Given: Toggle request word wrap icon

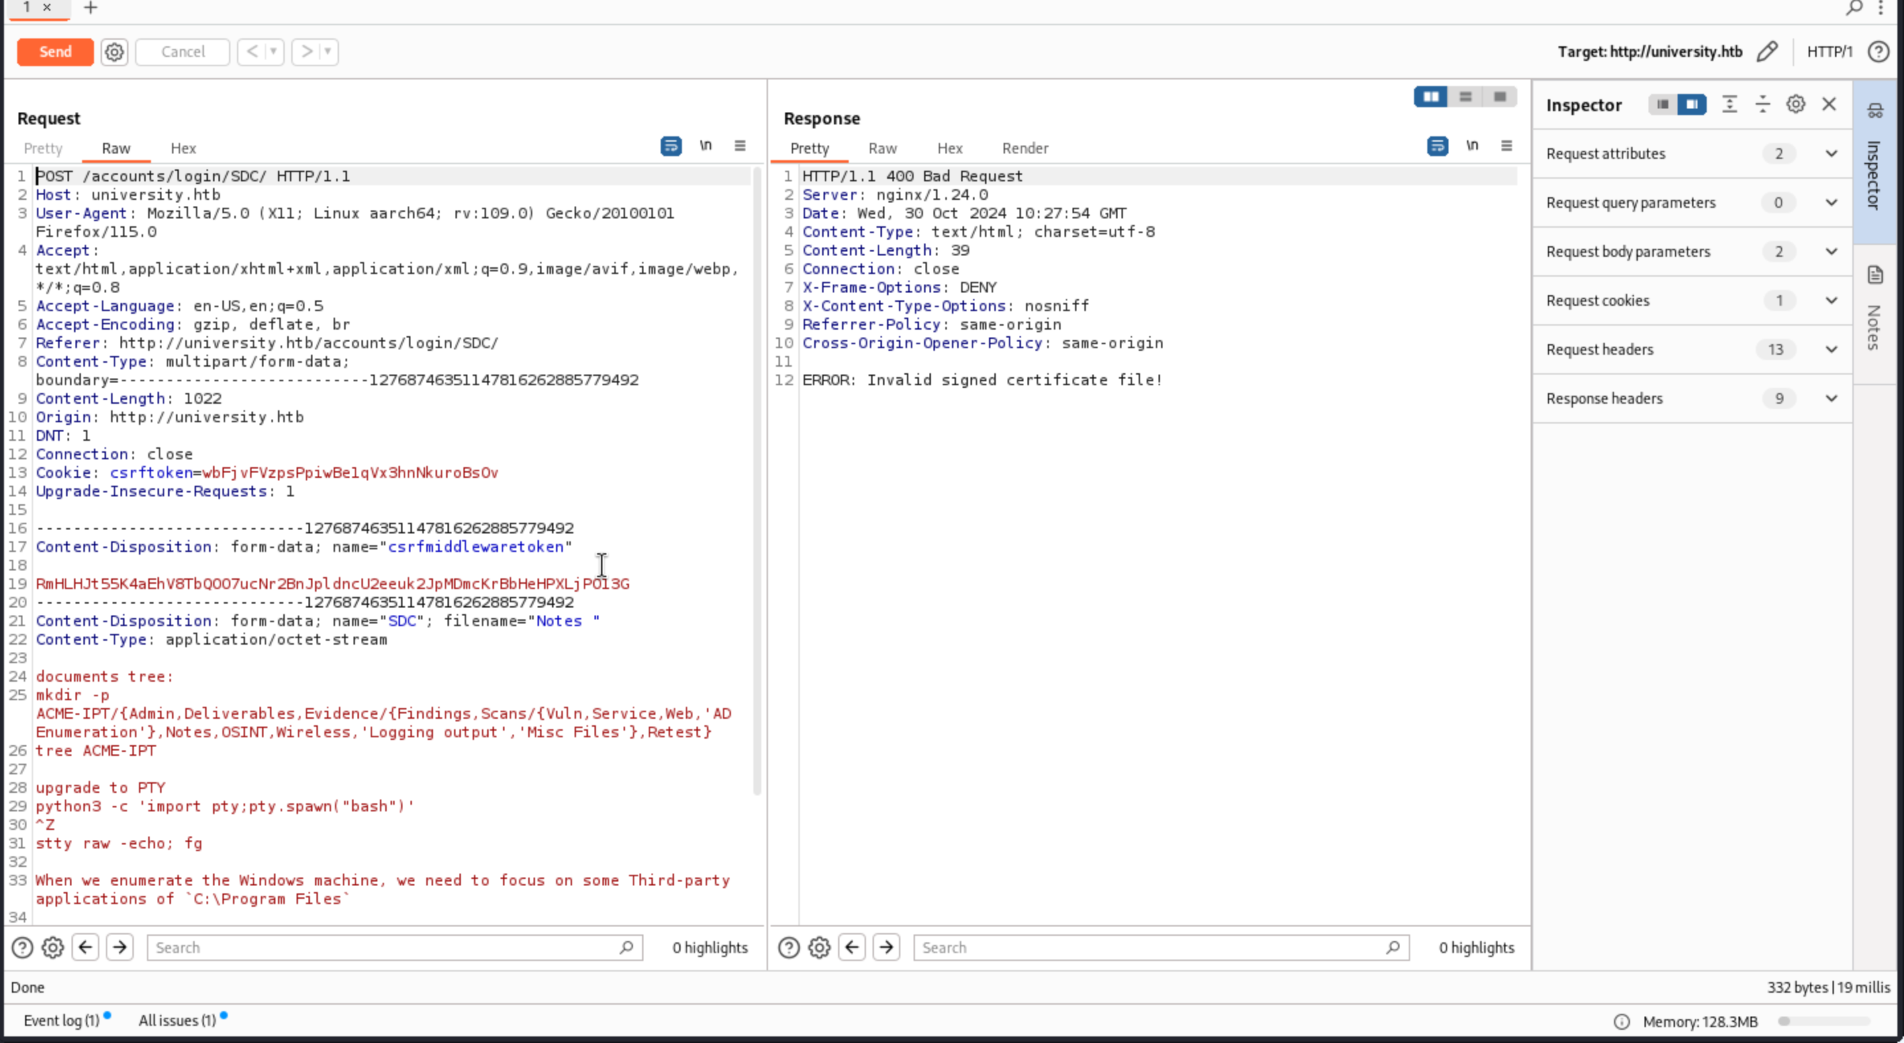Looking at the screenshot, I should (x=671, y=146).
